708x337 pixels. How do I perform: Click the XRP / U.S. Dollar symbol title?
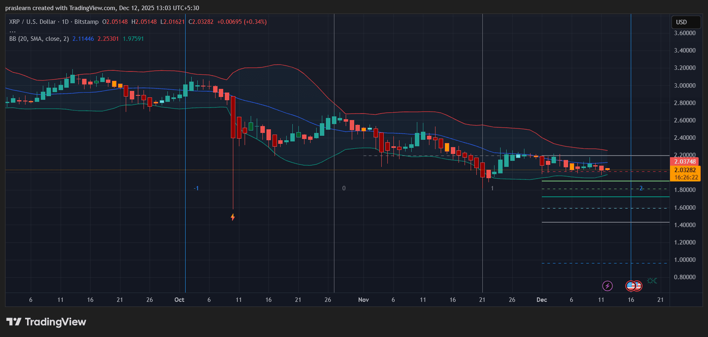click(32, 22)
